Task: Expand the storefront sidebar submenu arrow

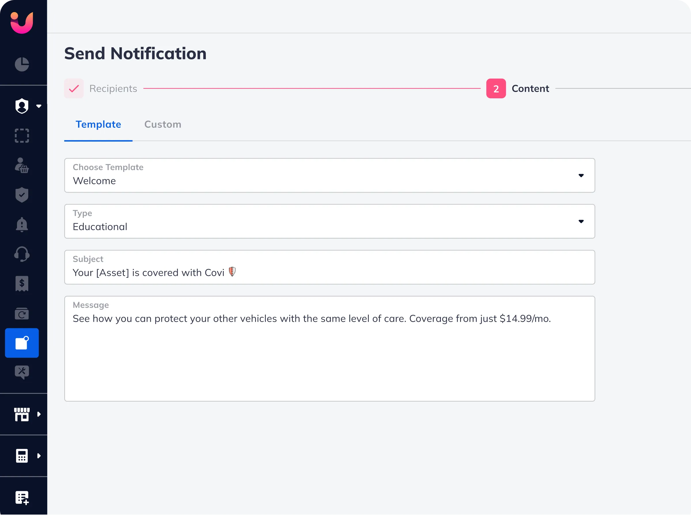Action: 39,414
